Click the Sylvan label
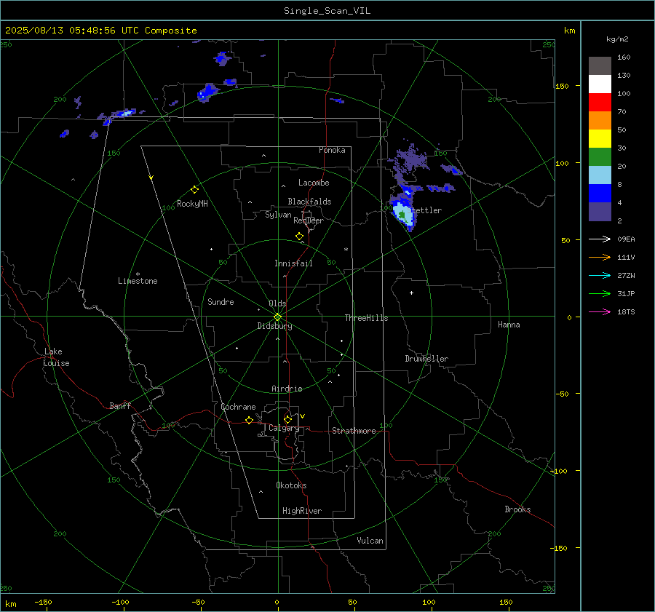The height and width of the screenshot is (612, 655). click(278, 215)
